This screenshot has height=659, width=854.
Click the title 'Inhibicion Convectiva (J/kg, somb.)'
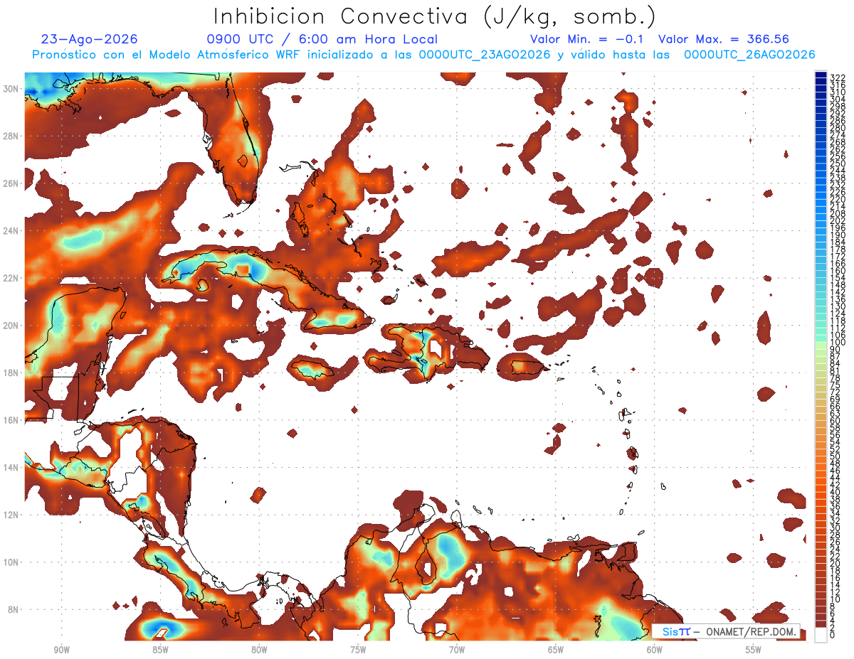(434, 16)
